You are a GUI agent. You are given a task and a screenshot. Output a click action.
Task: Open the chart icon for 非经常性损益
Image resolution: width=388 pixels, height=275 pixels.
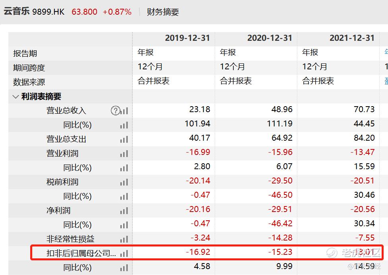point(124,239)
